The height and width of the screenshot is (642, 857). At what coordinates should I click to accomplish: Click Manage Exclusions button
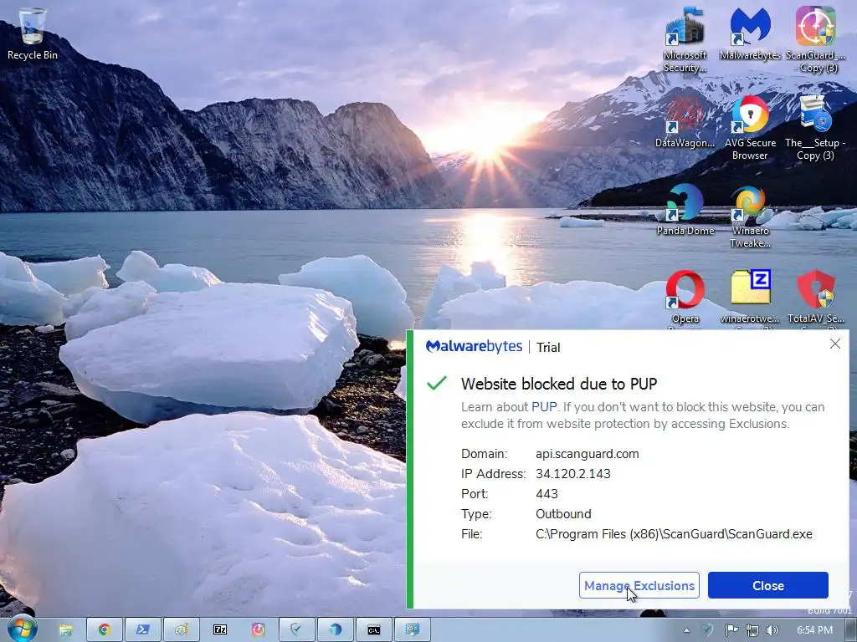(x=639, y=585)
